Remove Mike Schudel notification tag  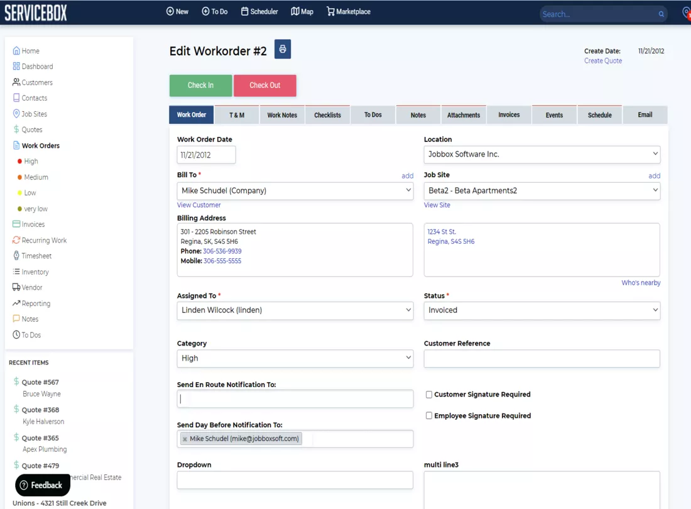(185, 439)
